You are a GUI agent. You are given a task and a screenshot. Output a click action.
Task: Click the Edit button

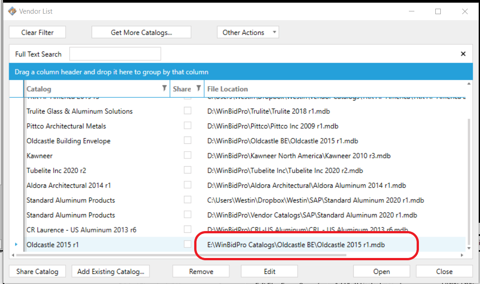click(269, 271)
